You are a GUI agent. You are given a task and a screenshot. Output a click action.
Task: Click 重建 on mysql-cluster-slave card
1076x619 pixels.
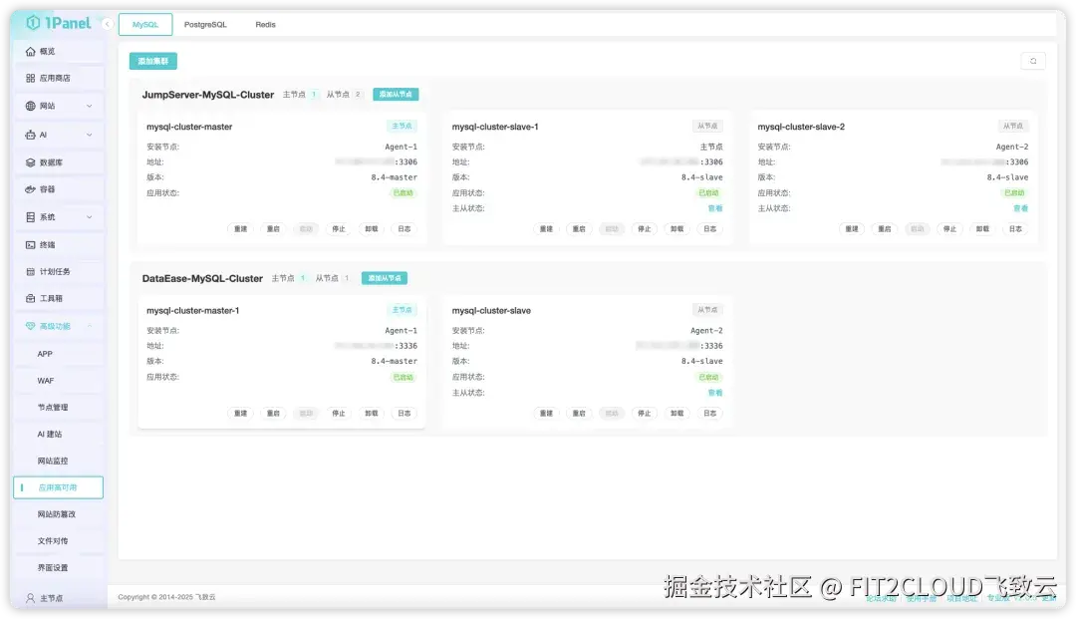pos(546,414)
